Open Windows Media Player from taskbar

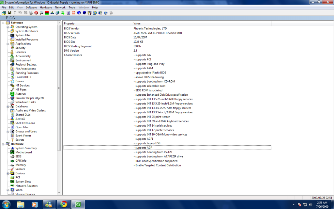coord(35,204)
